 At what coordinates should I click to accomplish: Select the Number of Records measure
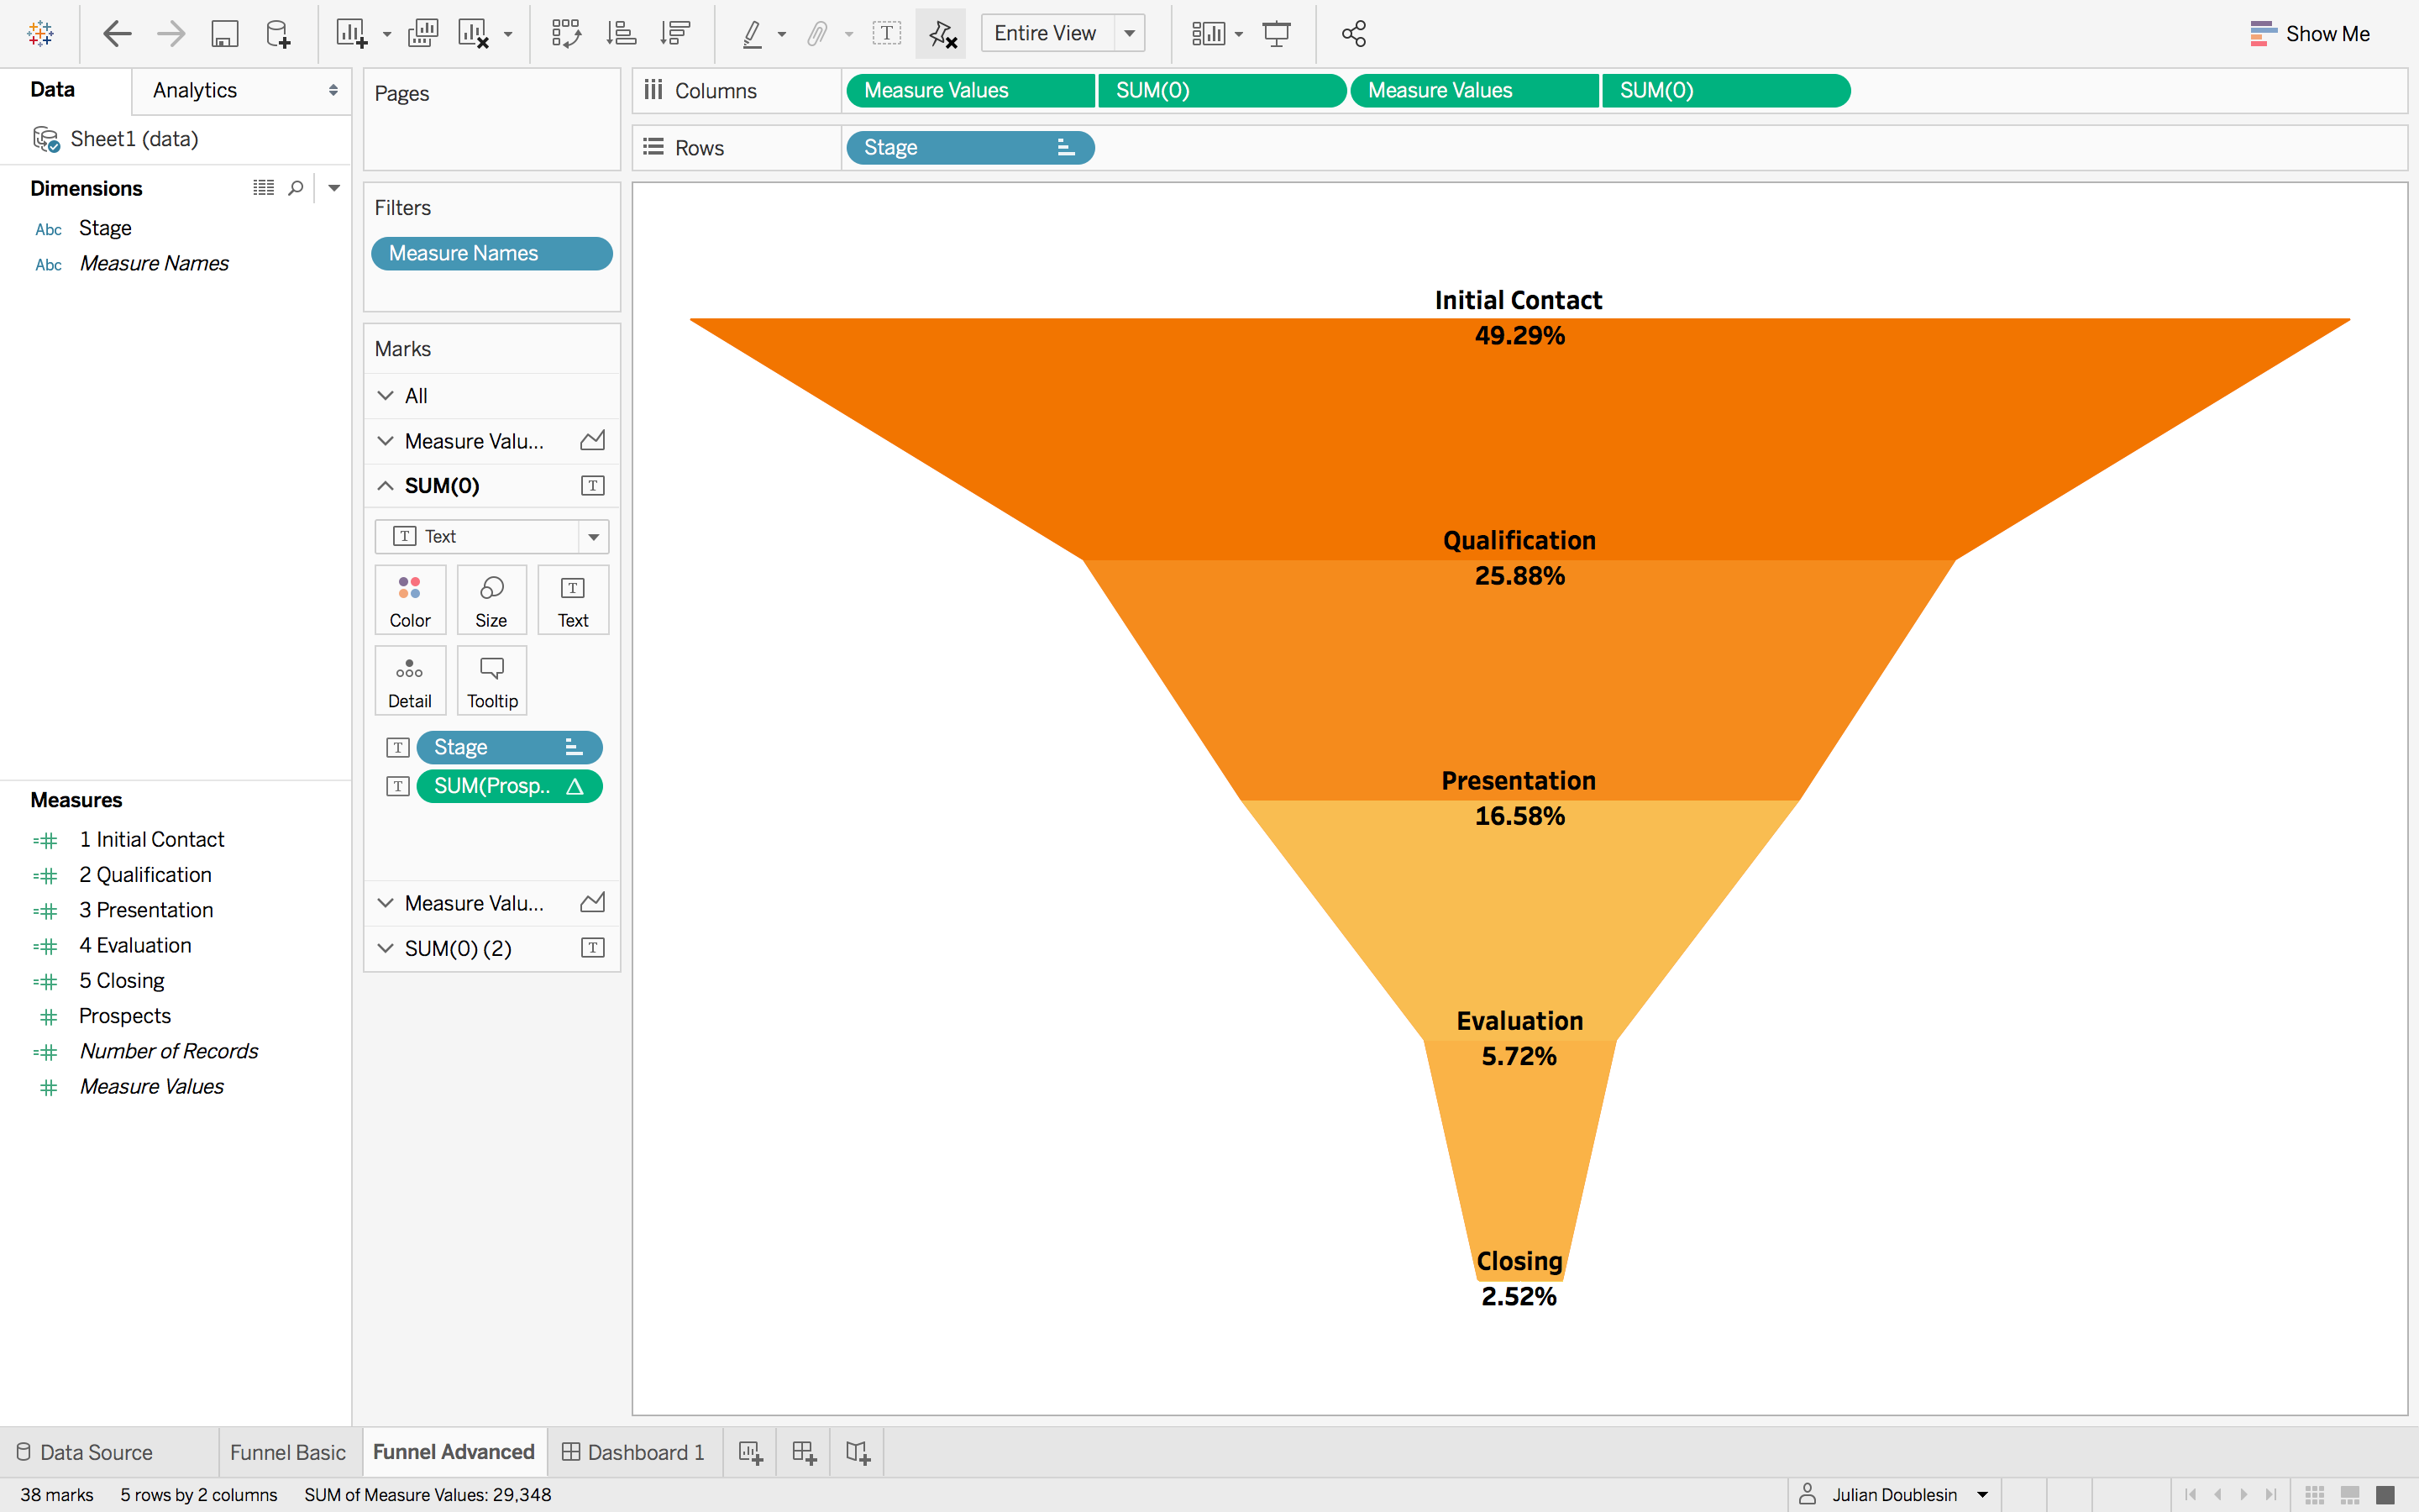169,1051
